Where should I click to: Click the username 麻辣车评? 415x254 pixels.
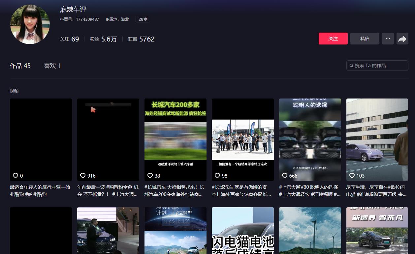[x=73, y=9]
